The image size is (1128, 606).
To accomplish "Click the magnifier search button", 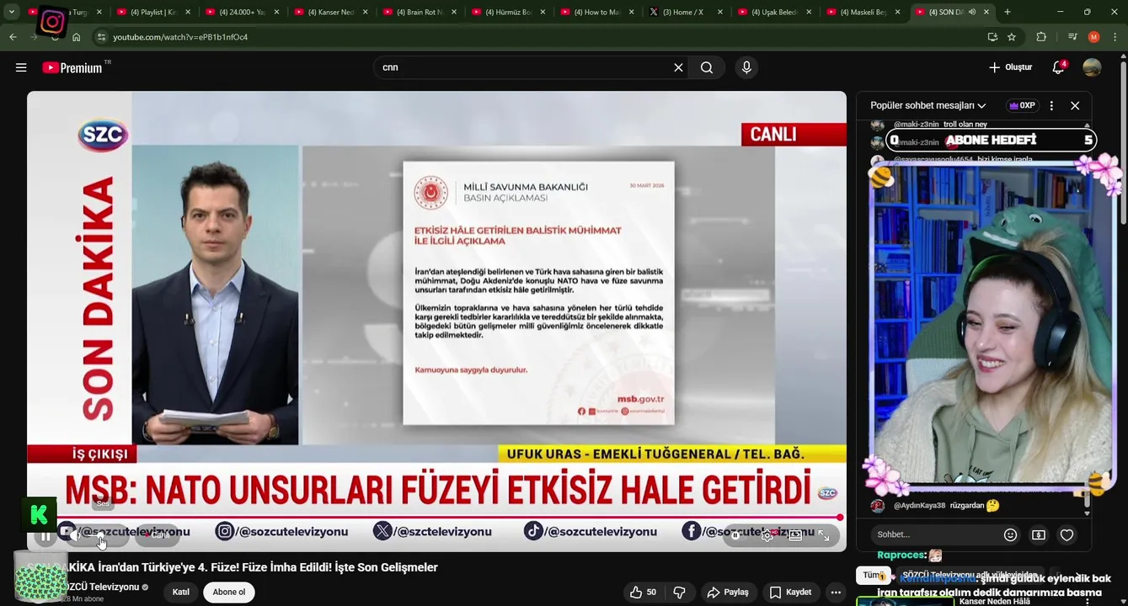I will click(707, 67).
